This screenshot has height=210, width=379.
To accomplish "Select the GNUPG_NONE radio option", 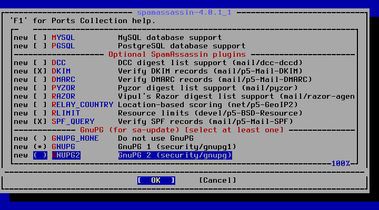I will pos(40,139).
